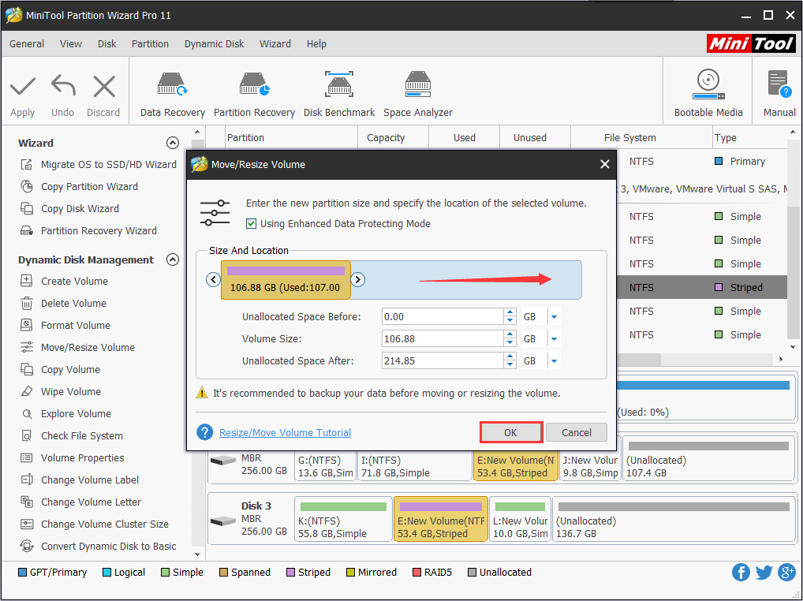Select I:(NTFS) 71.8 GB partition
The height and width of the screenshot is (601, 803).
pos(414,466)
